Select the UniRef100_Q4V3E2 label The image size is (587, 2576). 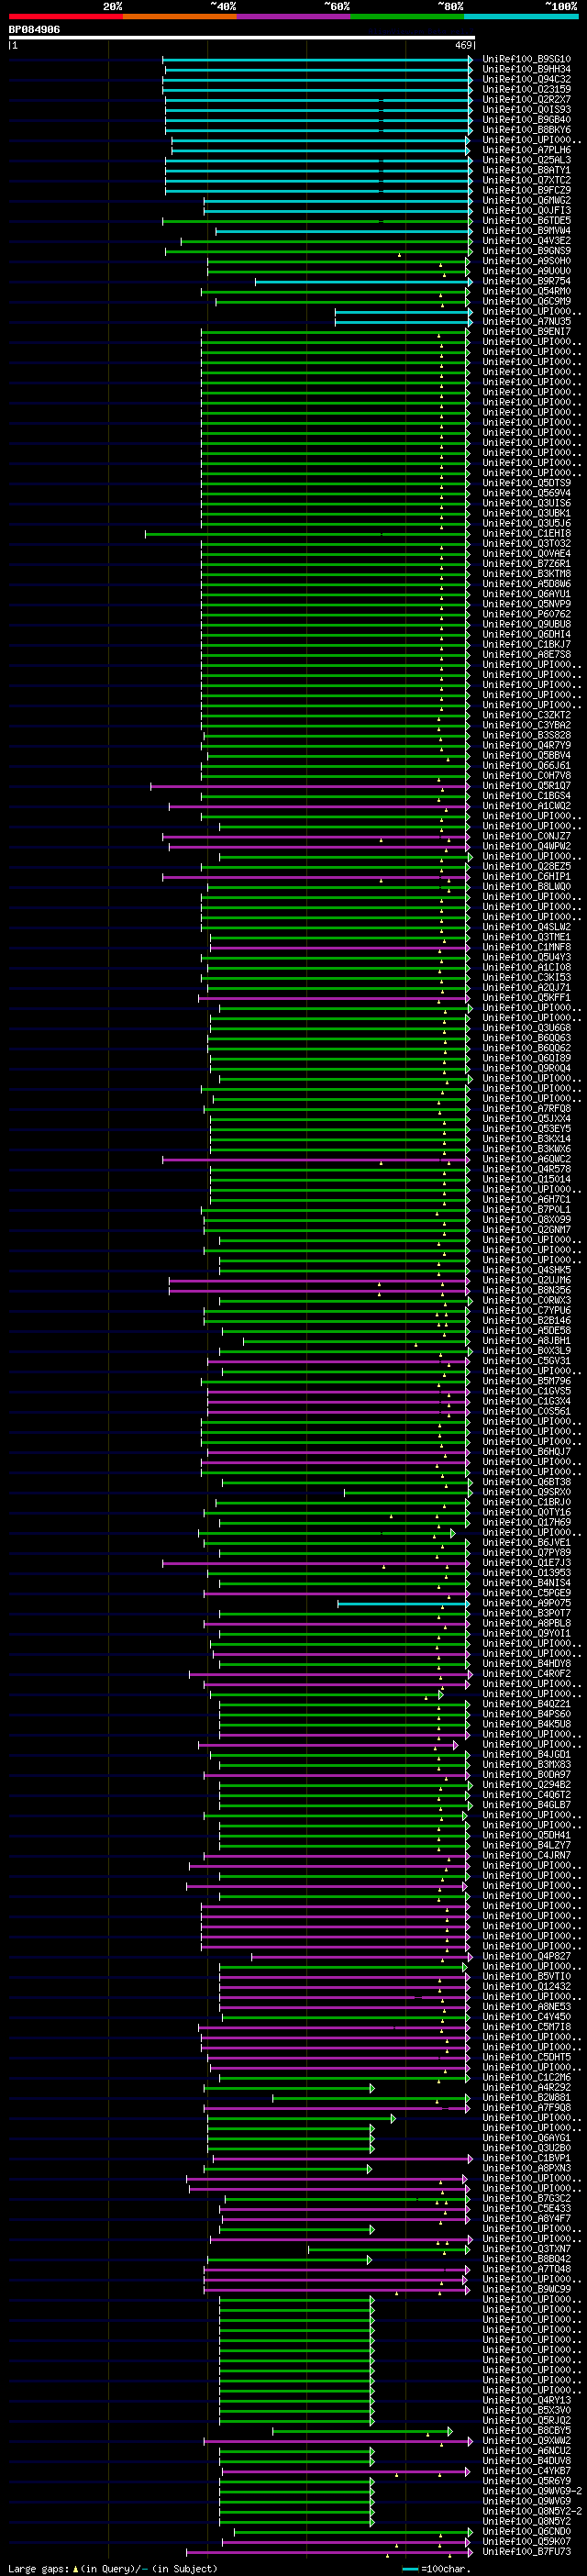click(526, 241)
